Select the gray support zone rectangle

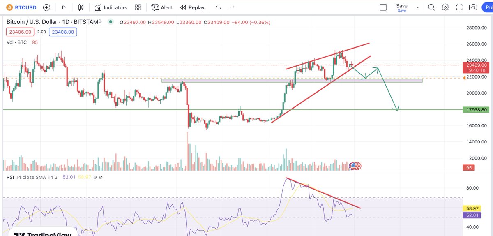[x=292, y=81]
